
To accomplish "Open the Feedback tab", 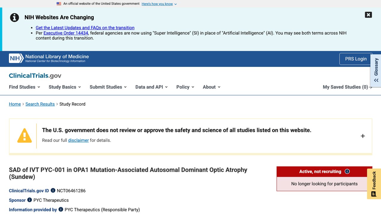I will pyautogui.click(x=374, y=184).
